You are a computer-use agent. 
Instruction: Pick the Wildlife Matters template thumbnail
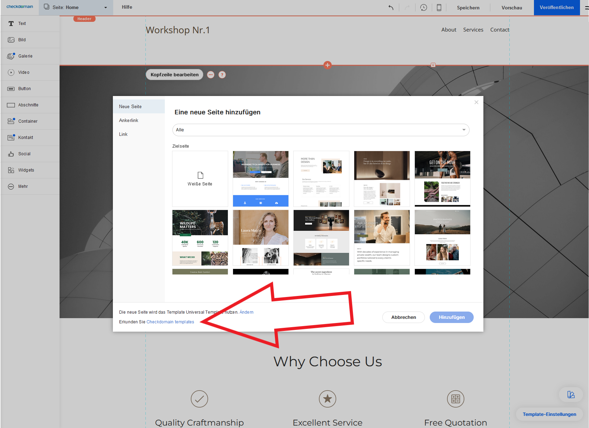pyautogui.click(x=200, y=238)
